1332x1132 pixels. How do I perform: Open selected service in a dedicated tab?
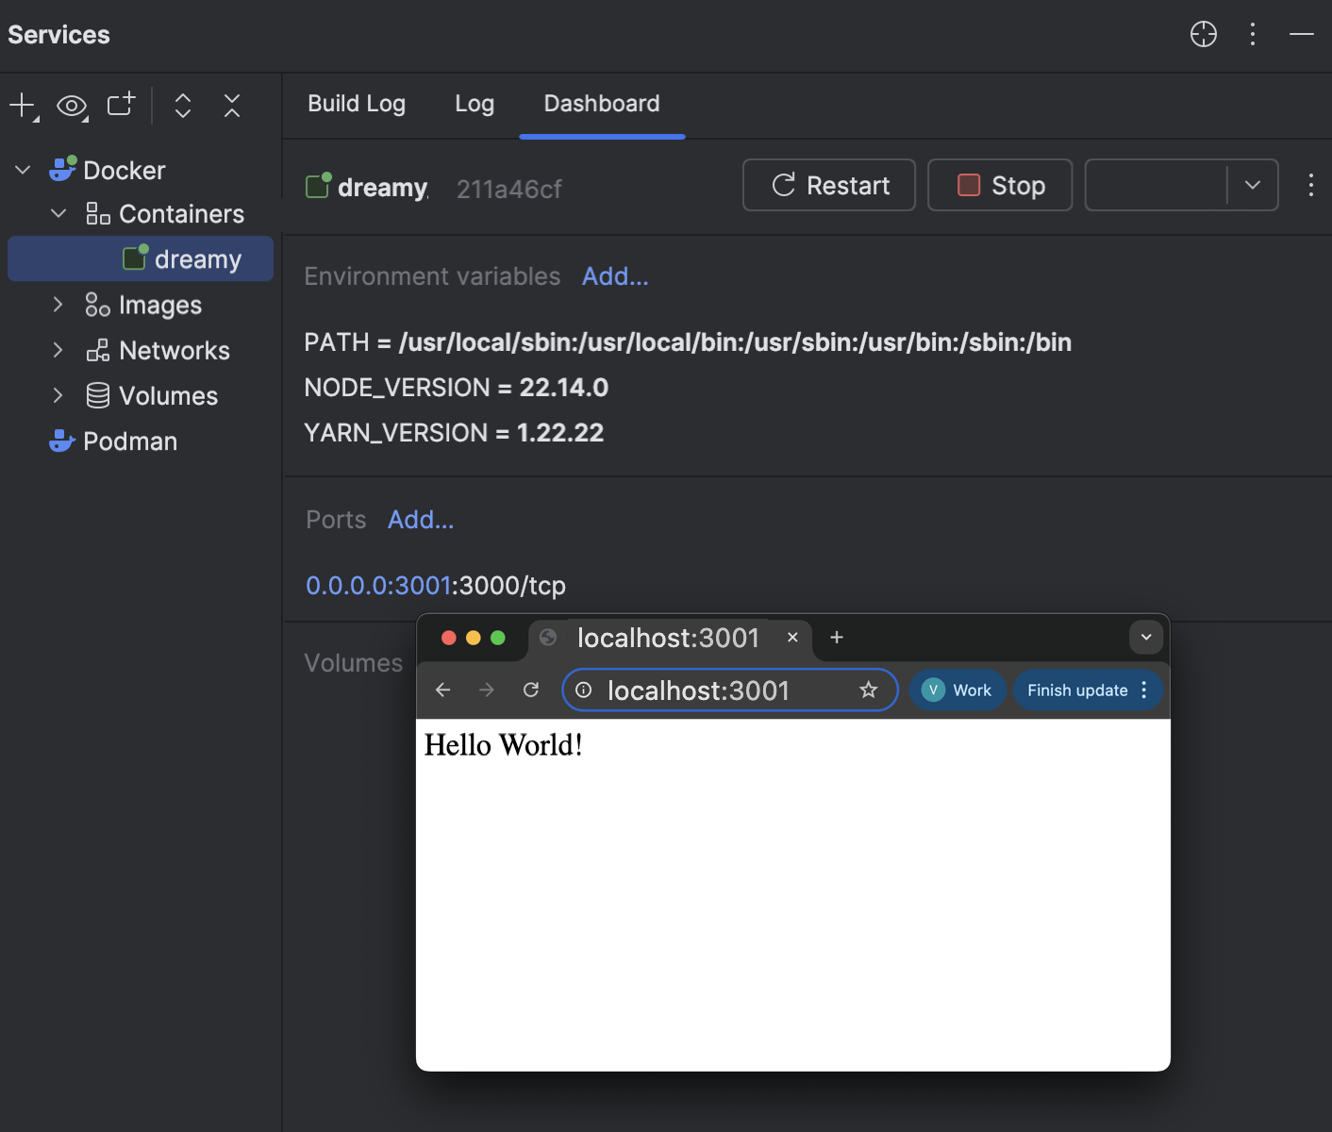[119, 106]
